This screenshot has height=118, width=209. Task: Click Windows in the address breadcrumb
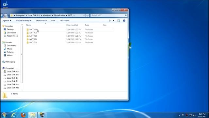pos(47,15)
